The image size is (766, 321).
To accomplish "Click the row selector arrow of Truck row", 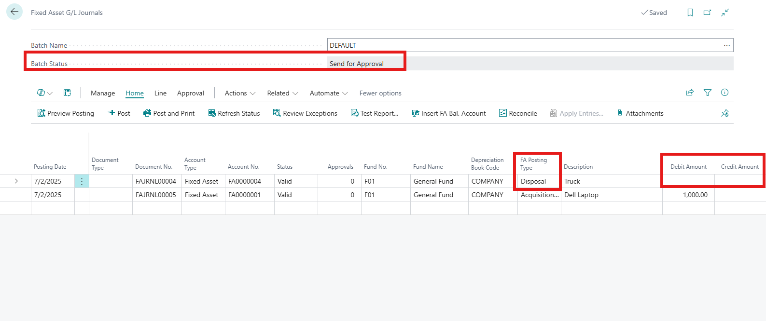I will coord(15,181).
